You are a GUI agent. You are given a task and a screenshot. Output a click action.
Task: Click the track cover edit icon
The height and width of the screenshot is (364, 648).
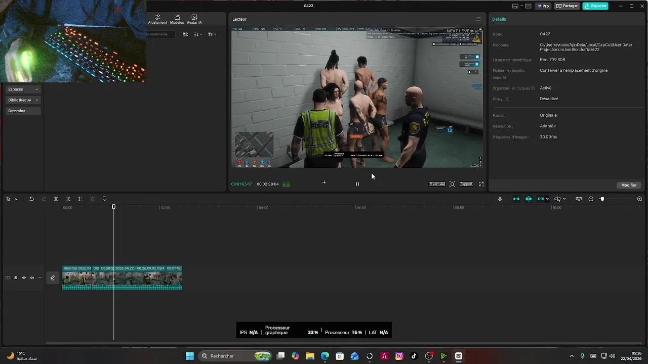53,278
